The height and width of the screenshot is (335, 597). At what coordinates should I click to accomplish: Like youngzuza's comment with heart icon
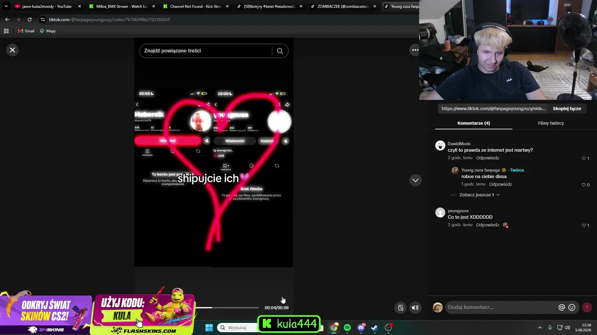[x=584, y=225]
